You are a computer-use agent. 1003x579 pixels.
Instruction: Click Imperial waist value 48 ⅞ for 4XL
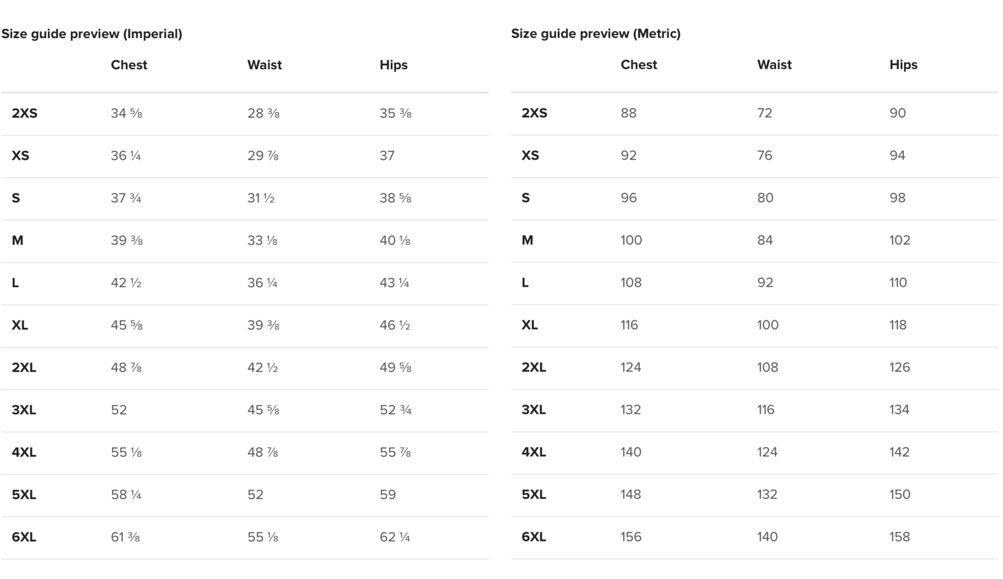tap(263, 453)
